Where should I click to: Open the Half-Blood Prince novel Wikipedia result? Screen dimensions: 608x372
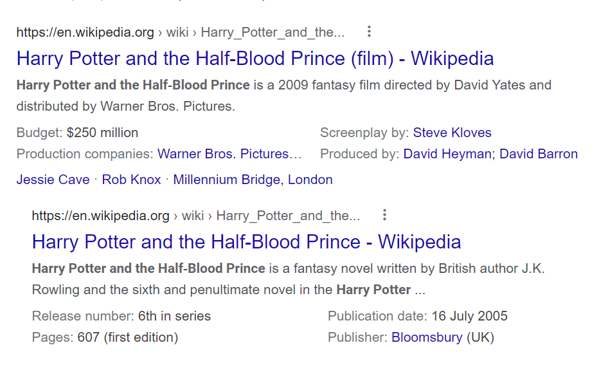[246, 242]
